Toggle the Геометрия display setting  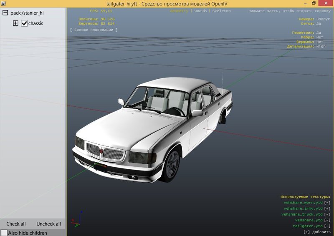[319, 33]
